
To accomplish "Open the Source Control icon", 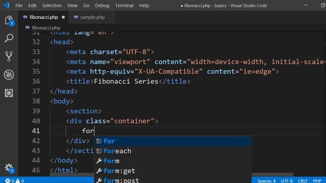I will (9, 56).
